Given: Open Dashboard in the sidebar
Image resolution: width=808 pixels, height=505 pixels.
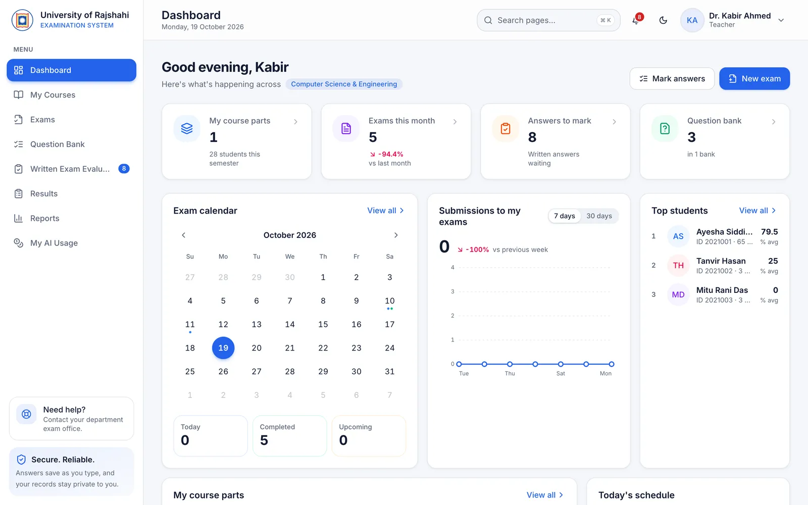Looking at the screenshot, I should click(x=71, y=70).
